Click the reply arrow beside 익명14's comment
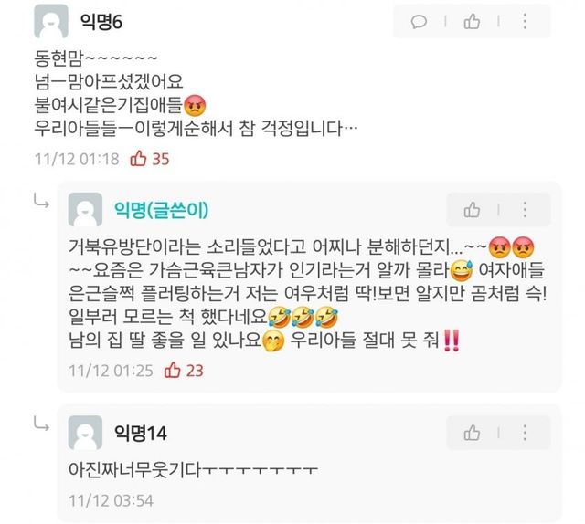This screenshot has height=524, width=585. [41, 424]
